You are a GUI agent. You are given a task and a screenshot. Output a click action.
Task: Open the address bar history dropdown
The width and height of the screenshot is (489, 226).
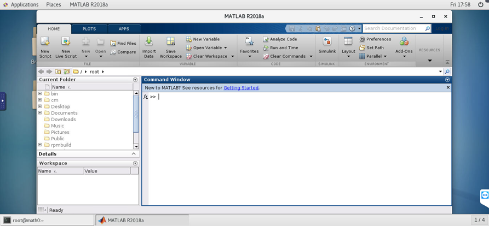[x=440, y=72]
